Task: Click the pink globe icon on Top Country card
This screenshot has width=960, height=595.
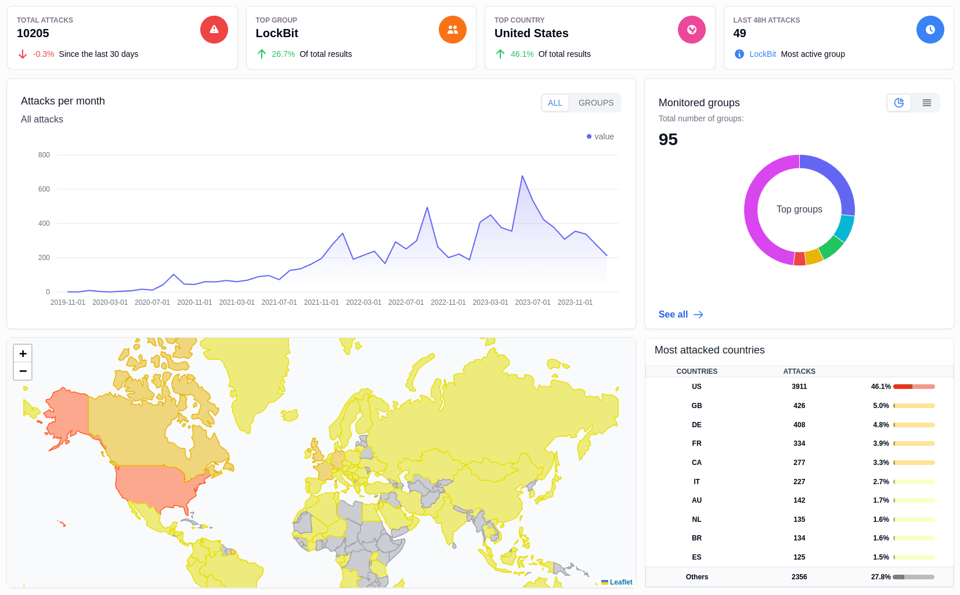Action: click(692, 30)
